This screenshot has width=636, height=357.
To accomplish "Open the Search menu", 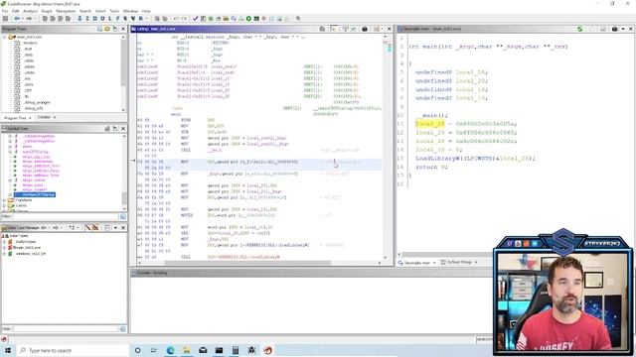I will pos(85,11).
